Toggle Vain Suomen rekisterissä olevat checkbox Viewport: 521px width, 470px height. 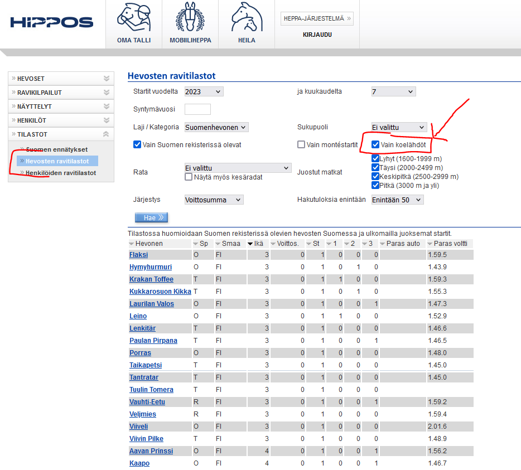click(x=137, y=144)
